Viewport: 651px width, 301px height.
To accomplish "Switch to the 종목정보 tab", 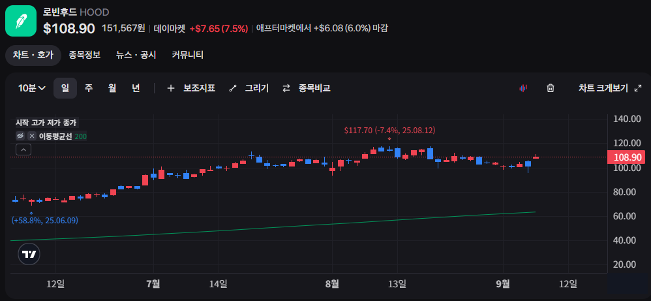I will pyautogui.click(x=85, y=55).
